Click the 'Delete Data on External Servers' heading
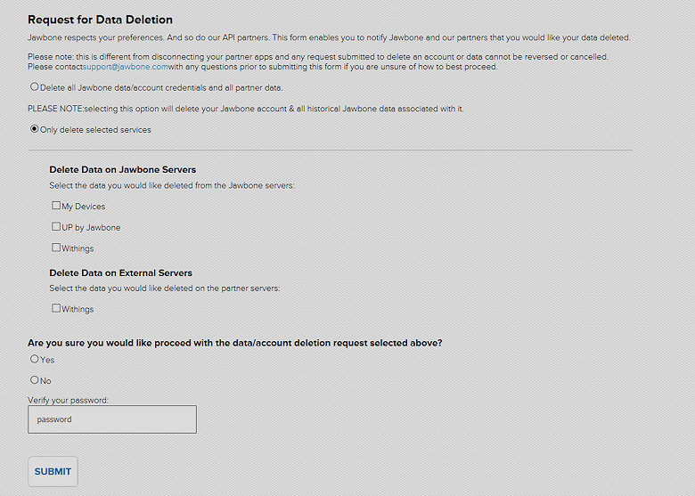695x496 pixels. [120, 272]
